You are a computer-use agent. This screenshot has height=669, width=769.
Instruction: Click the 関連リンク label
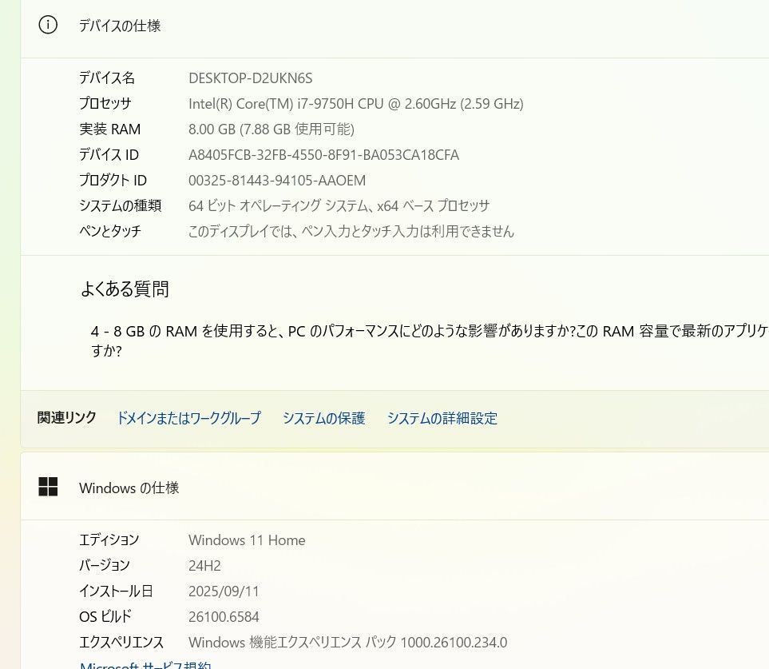[67, 418]
